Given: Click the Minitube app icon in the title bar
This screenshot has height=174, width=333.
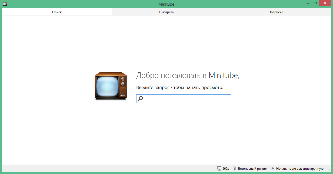Looking at the screenshot, I should [5, 4].
